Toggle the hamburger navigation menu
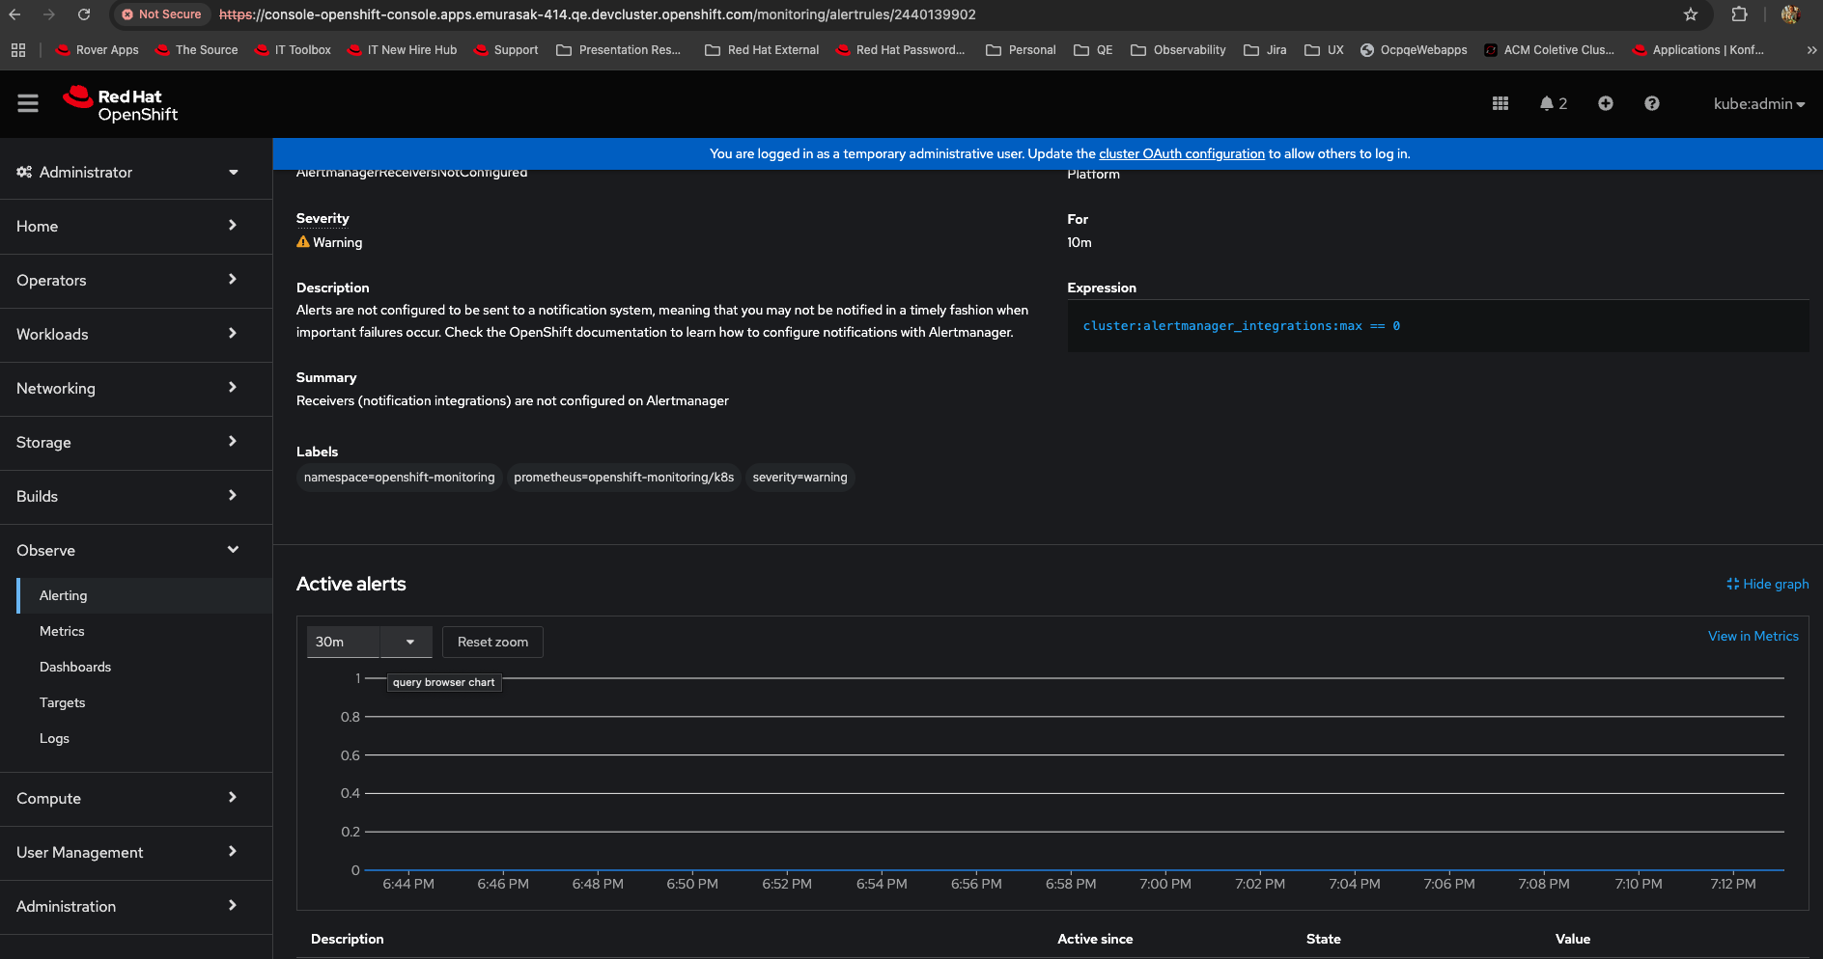The height and width of the screenshot is (959, 1823). [x=28, y=103]
